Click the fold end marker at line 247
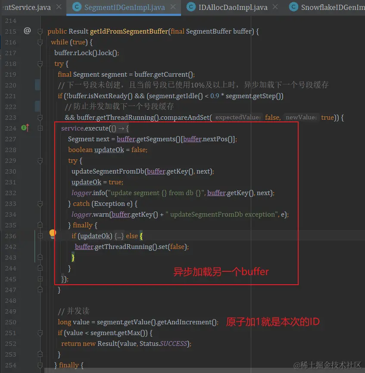This screenshot has height=373, width=365. pyautogui.click(x=40, y=290)
